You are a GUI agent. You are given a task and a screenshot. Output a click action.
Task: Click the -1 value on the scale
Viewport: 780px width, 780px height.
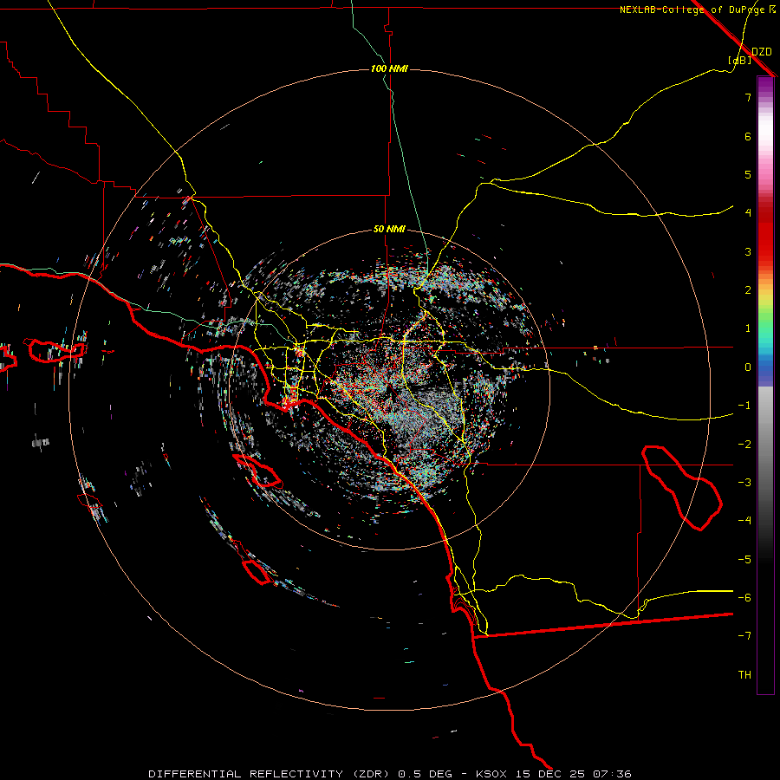pos(744,406)
